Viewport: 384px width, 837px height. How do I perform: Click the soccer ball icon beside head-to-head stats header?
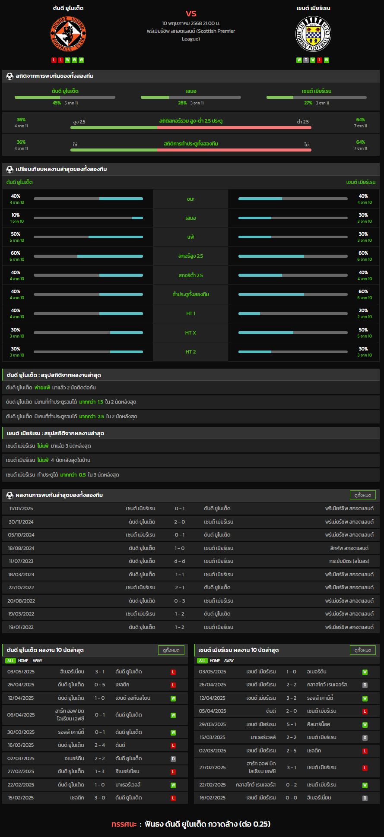(10, 76)
